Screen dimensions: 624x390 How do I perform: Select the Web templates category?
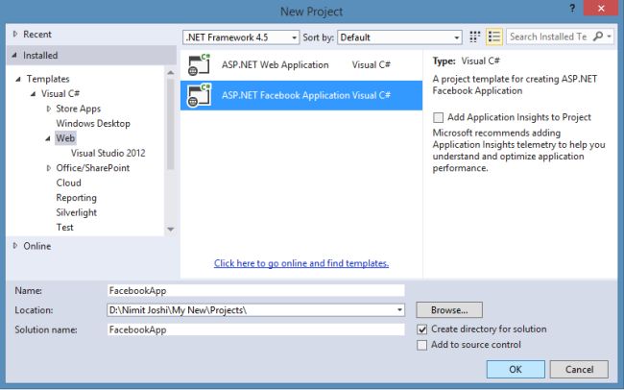pos(65,138)
